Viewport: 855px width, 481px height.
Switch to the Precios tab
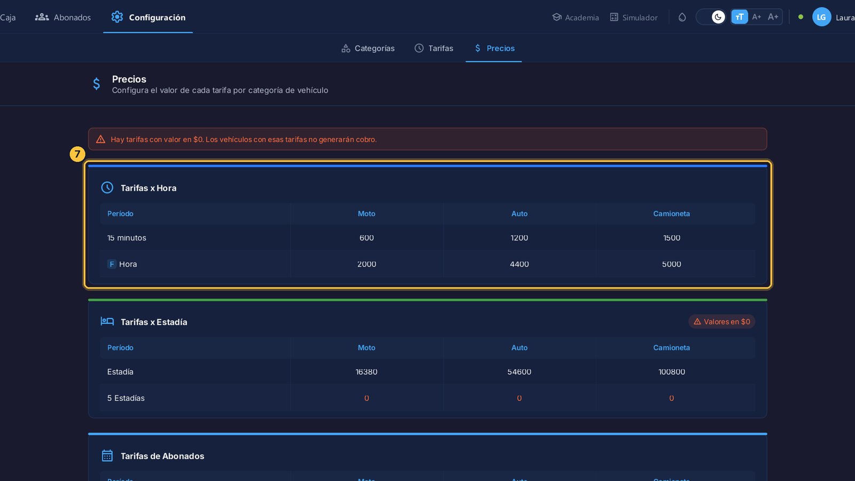(x=494, y=48)
